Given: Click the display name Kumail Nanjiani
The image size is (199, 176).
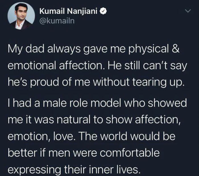Looking at the screenshot, I should tap(69, 11).
